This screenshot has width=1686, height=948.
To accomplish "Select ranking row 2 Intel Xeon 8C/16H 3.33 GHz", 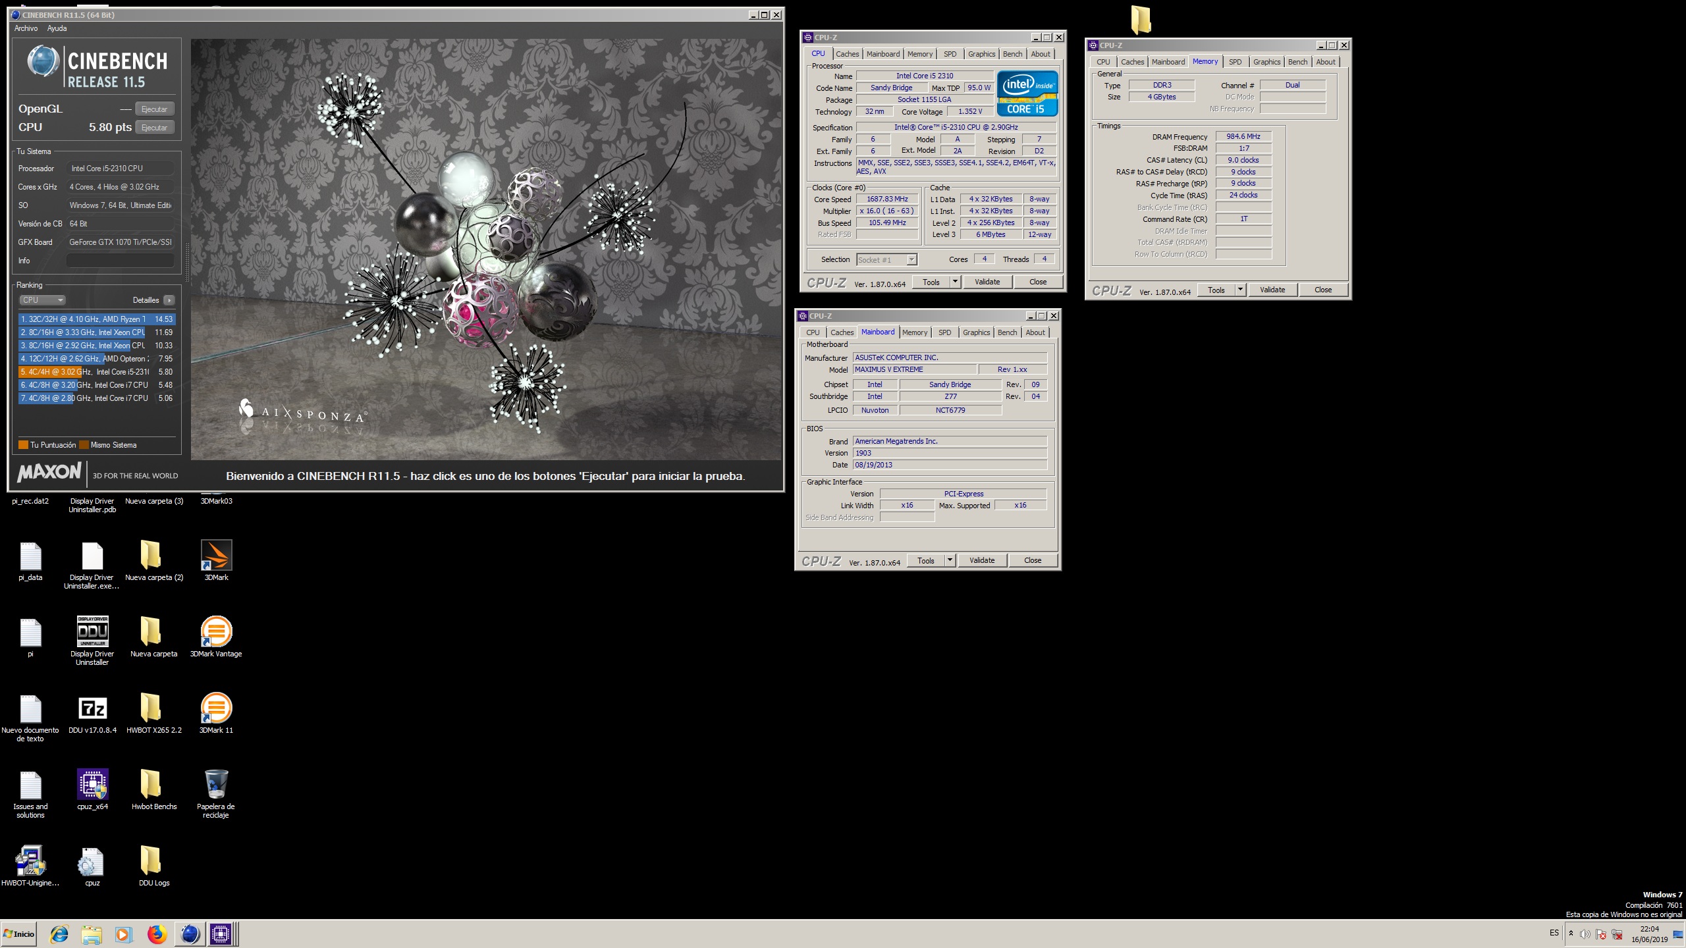I will click(x=97, y=332).
